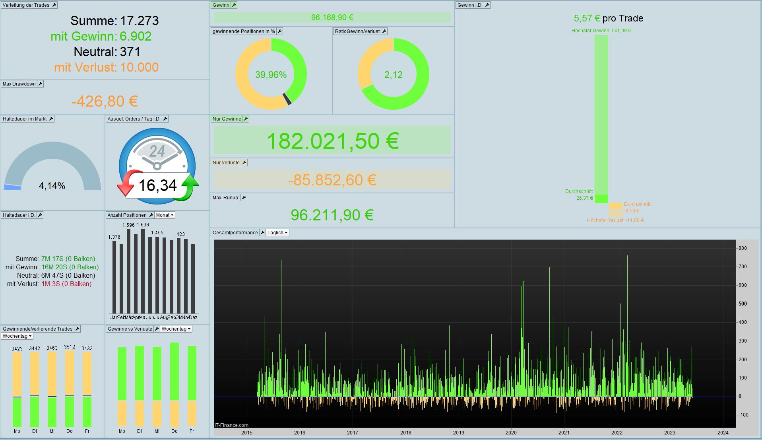Click the 1.606 bar value label
This screenshot has width=762, height=440.
coord(143,225)
